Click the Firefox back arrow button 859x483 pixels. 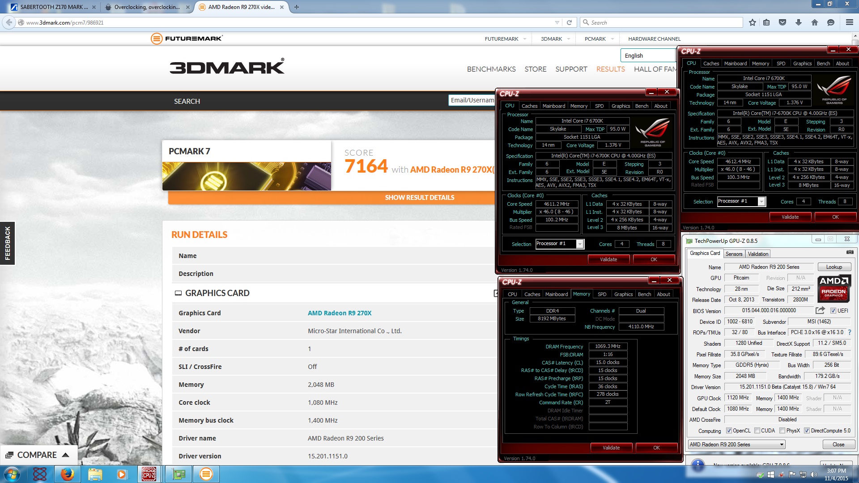pos(9,22)
